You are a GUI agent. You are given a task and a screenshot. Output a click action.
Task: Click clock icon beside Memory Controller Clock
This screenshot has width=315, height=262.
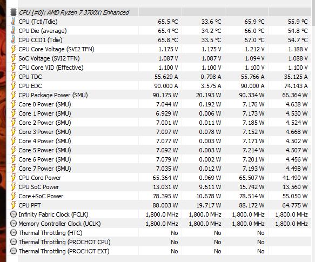click(14, 224)
